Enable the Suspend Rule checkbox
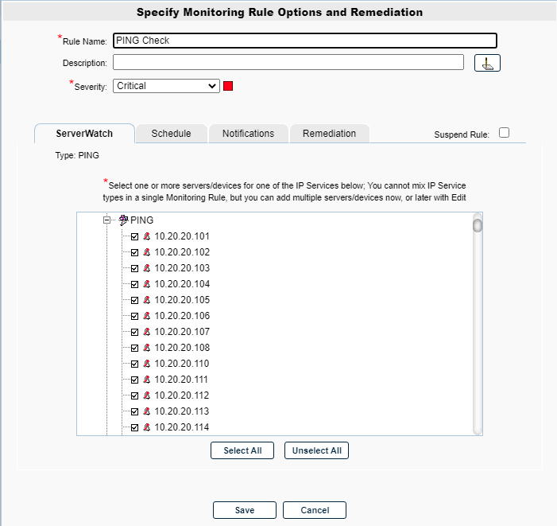The width and height of the screenshot is (557, 526). [x=504, y=133]
